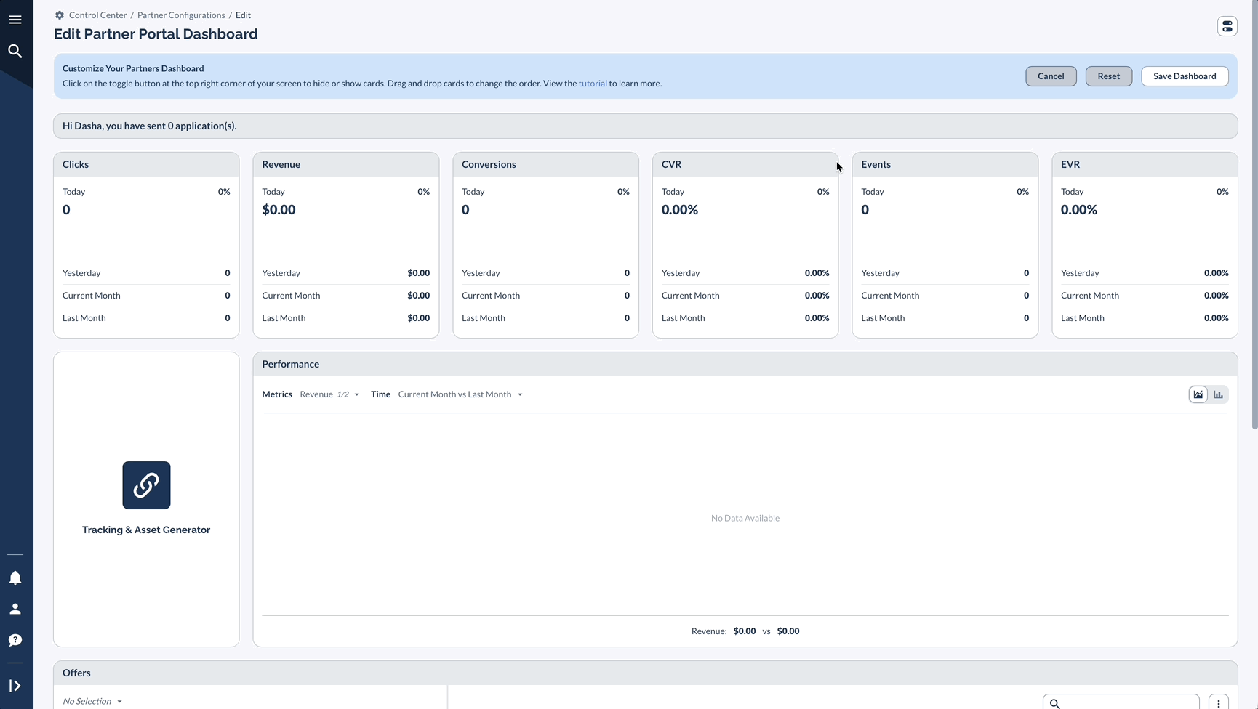Viewport: 1258px width, 709px height.
Task: Toggle cards visibility button at top right
Action: click(1227, 26)
